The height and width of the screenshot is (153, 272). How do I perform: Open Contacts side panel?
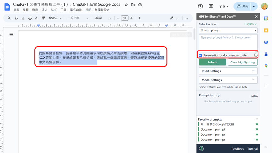(266, 54)
